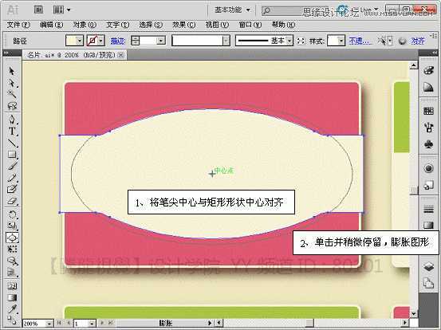Viewport: 441px width, 330px height.
Task: Open the 编辑 (Edit) menu
Action: coord(51,25)
